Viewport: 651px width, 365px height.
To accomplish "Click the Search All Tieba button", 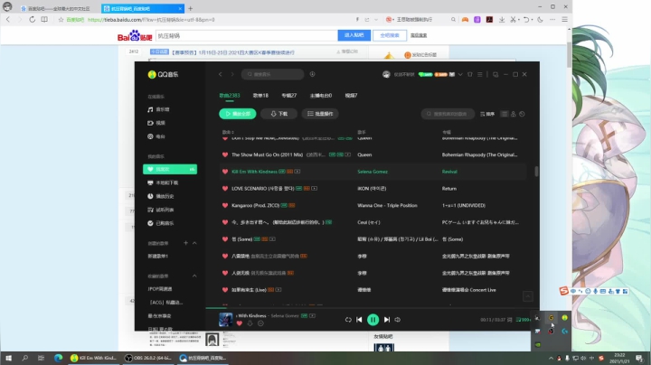I will (390, 35).
